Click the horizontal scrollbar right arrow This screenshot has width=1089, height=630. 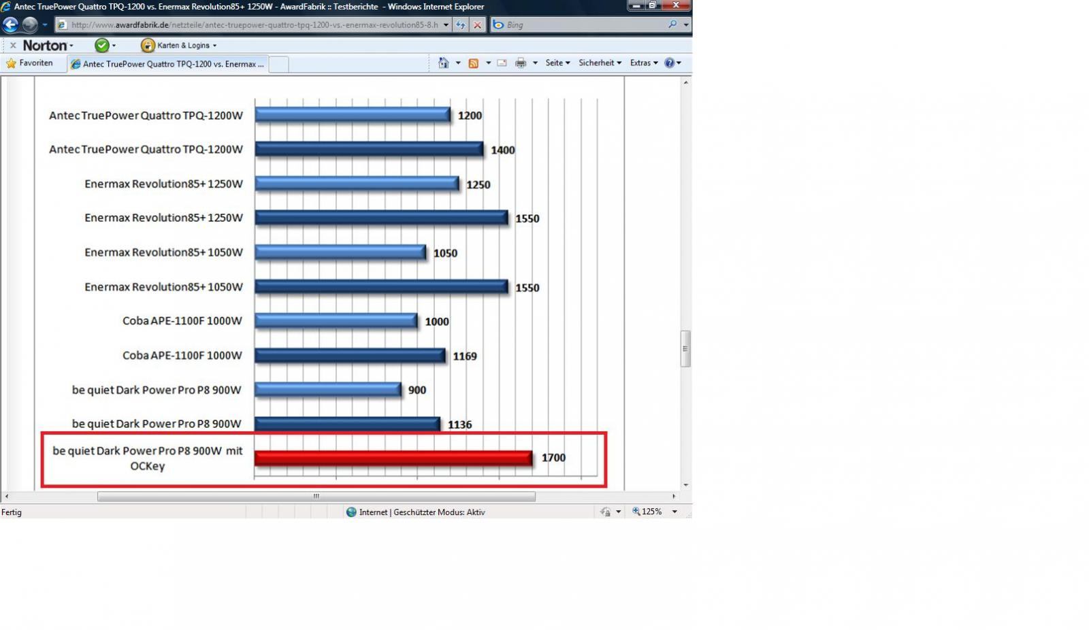674,497
